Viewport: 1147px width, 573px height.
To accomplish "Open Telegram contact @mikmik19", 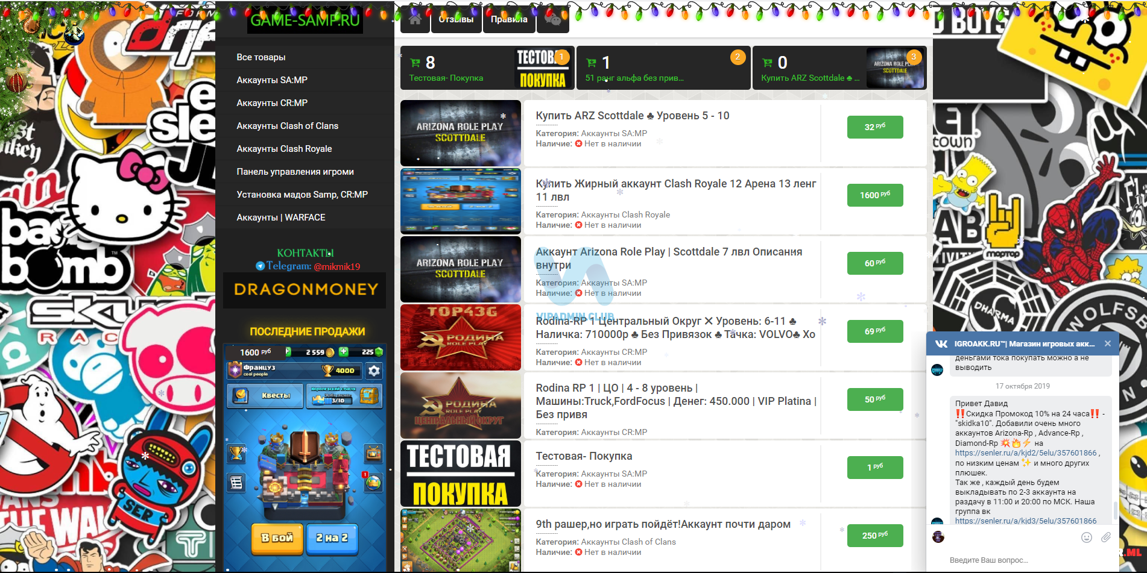I will point(337,266).
